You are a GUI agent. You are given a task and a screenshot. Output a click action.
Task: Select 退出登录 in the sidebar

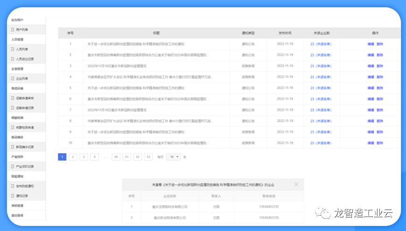click(18, 215)
